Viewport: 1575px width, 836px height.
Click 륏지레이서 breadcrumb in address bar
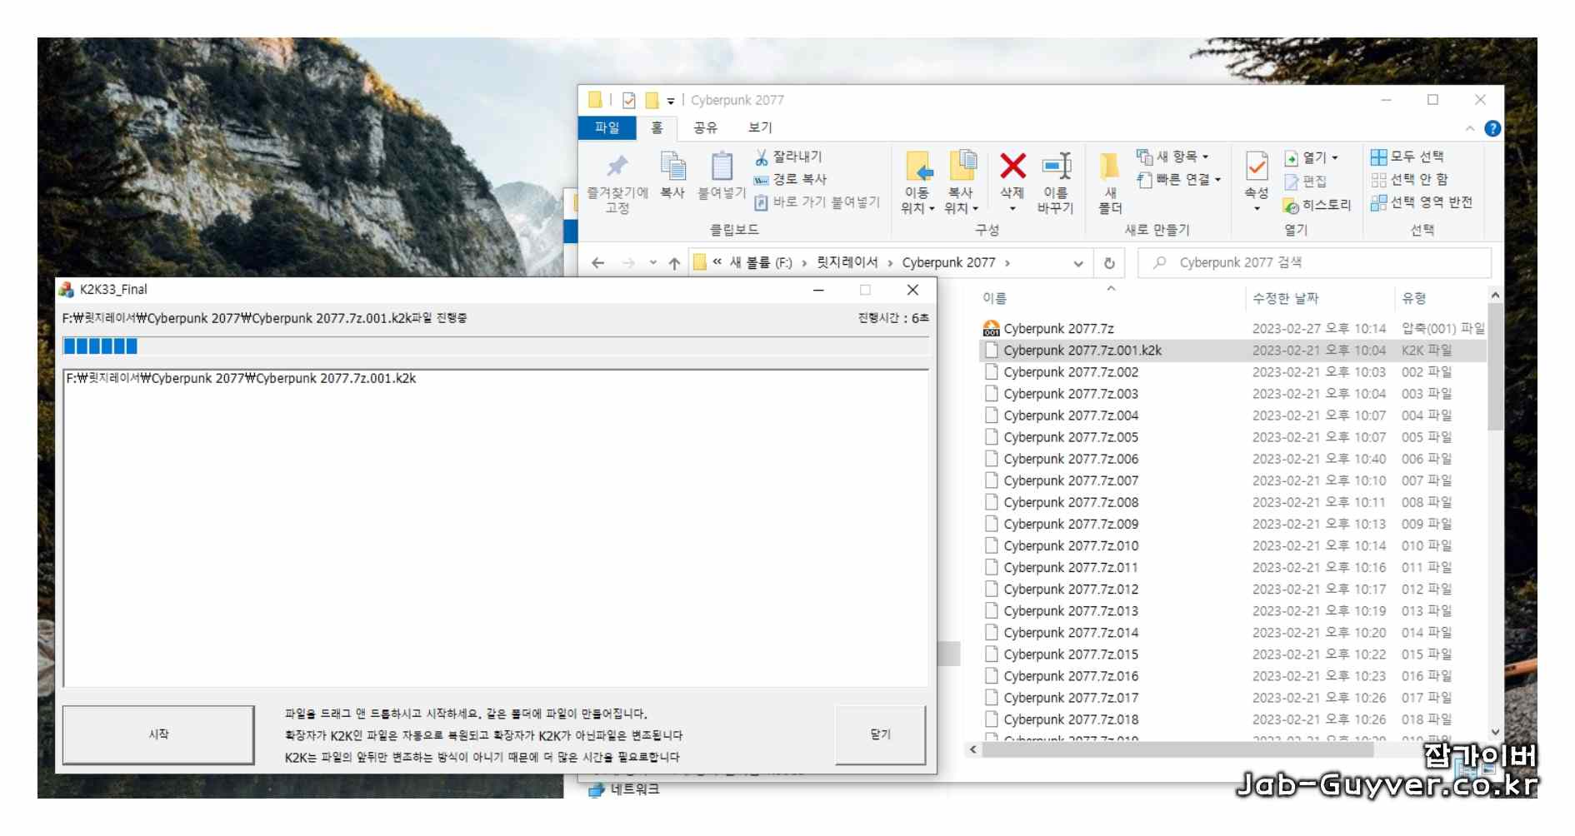(847, 262)
